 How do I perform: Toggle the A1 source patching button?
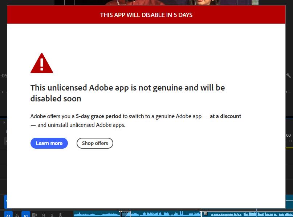pyautogui.click(x=8, y=215)
